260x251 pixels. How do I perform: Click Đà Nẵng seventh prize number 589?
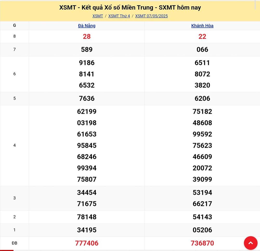pos(87,49)
